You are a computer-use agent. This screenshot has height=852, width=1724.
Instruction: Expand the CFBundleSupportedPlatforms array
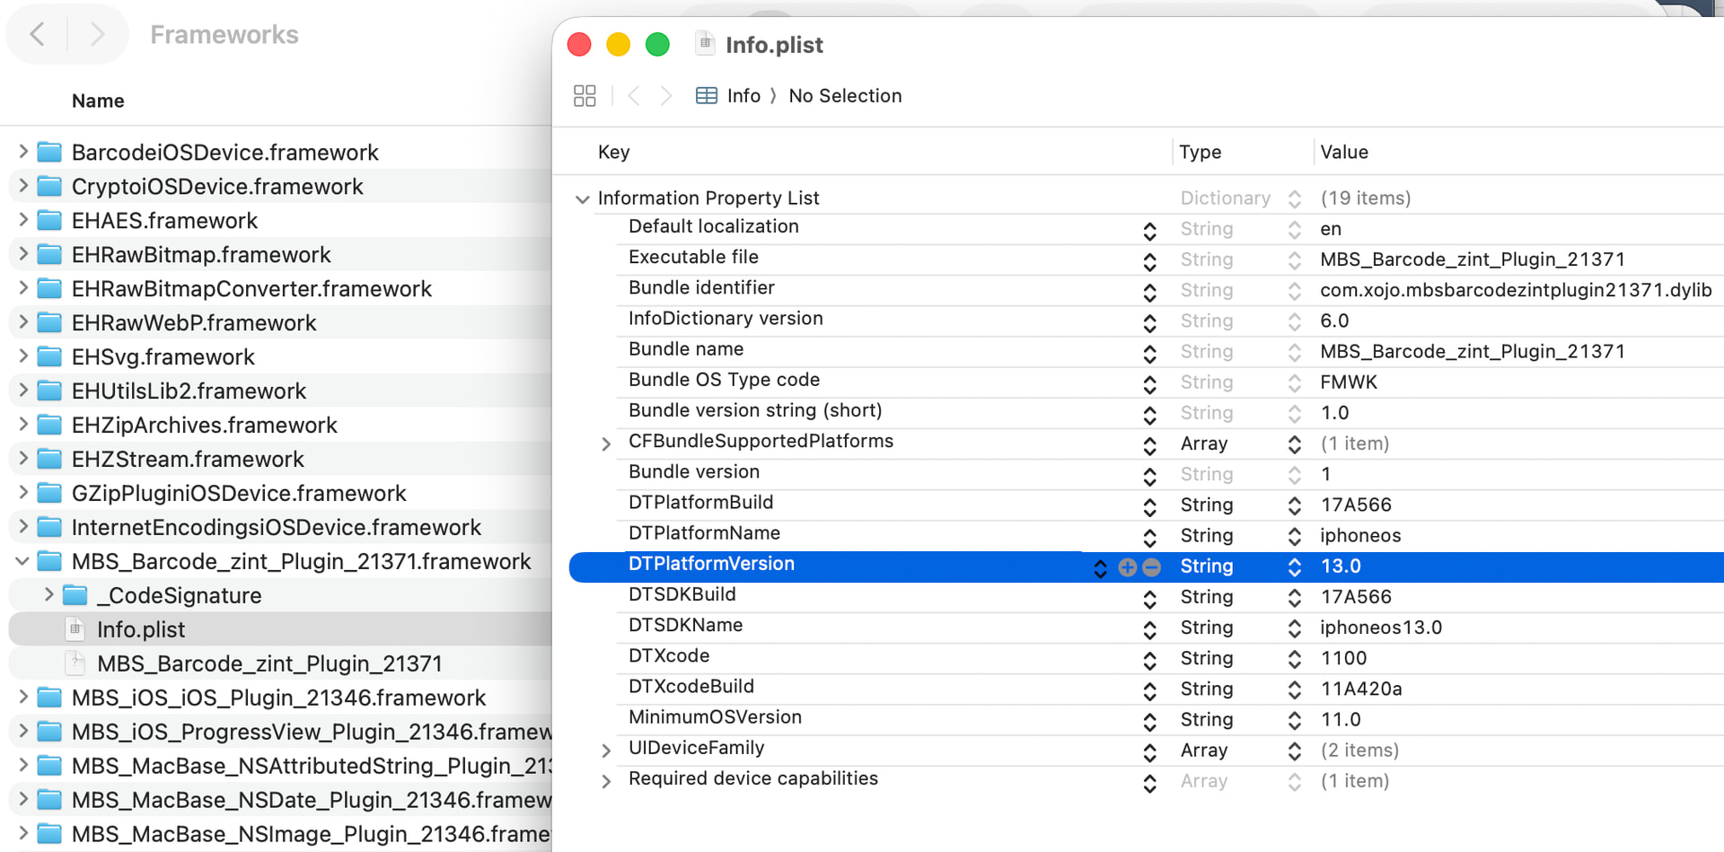(x=606, y=444)
